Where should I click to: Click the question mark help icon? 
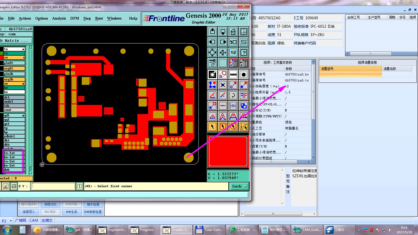[244, 52]
